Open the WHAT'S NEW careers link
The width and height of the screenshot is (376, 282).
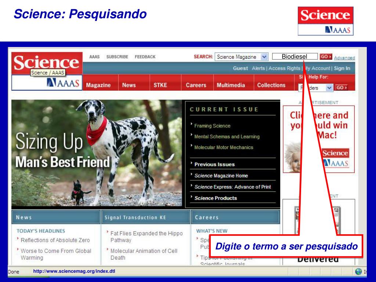coord(212,231)
